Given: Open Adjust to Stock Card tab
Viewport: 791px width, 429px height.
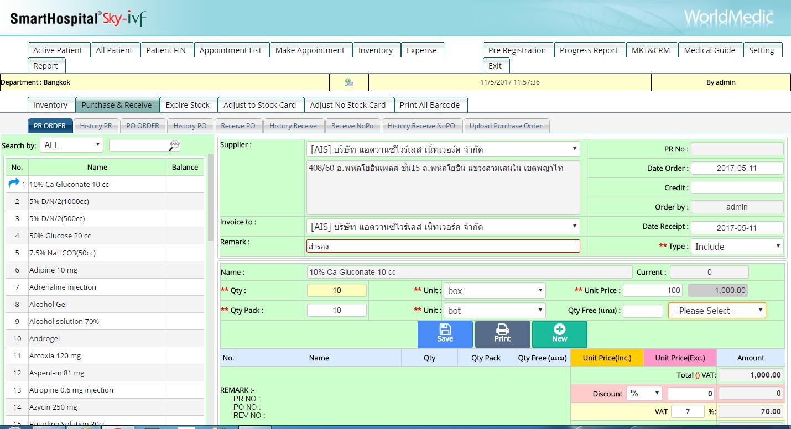Looking at the screenshot, I should [x=260, y=104].
